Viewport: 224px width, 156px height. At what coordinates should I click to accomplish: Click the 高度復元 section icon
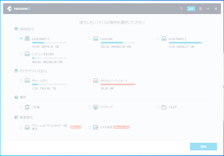point(16,117)
